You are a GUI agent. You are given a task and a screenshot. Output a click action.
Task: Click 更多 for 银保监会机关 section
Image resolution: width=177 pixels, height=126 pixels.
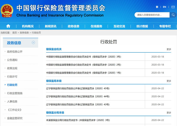click(169, 49)
